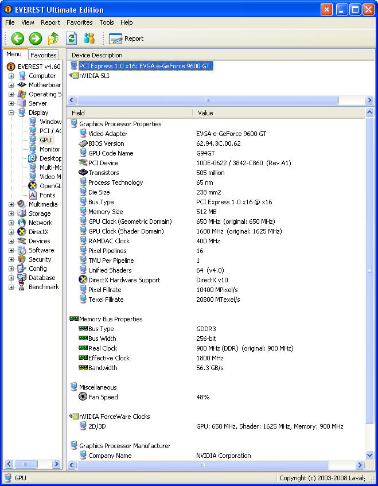Select the Database icon in the tree
Viewport: 378px width, 486px height.
pos(22,278)
